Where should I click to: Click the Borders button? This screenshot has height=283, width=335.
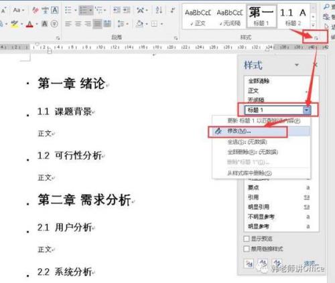[x=154, y=24]
